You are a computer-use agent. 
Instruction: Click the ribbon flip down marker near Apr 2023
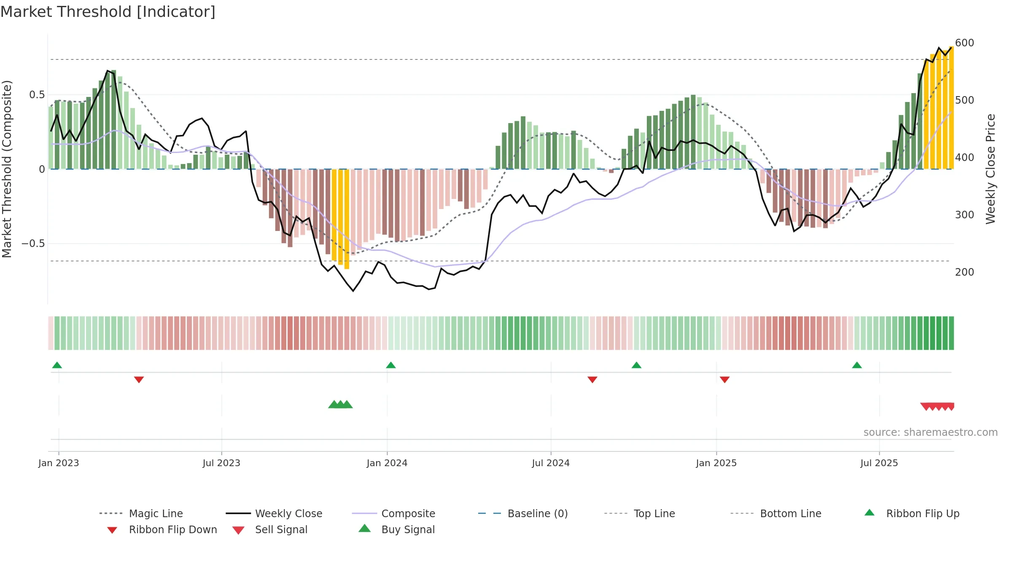click(139, 380)
